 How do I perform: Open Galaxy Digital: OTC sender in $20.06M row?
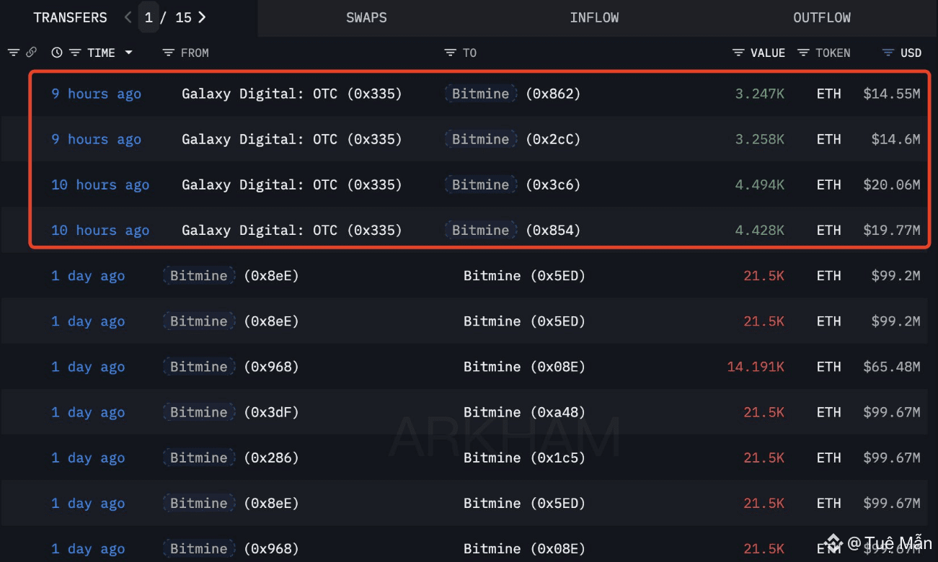tap(292, 184)
